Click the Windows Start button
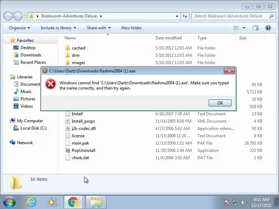The height and width of the screenshot is (209, 279). pyautogui.click(x=9, y=202)
